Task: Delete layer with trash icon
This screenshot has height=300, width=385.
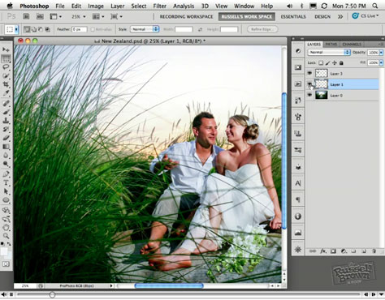Action: tap(374, 251)
